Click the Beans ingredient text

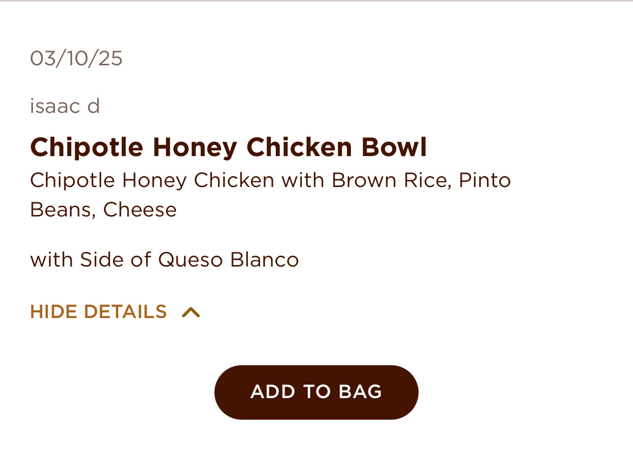tap(62, 210)
